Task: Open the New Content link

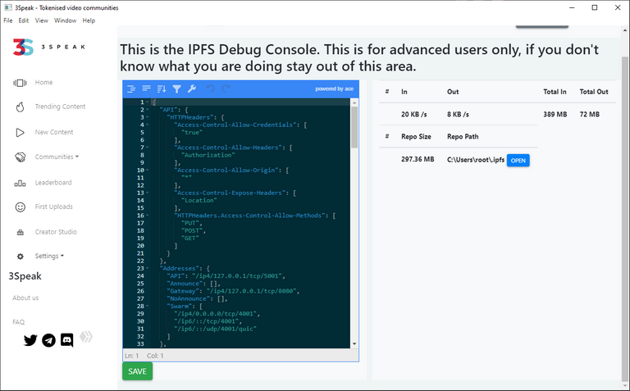Action: pos(54,132)
